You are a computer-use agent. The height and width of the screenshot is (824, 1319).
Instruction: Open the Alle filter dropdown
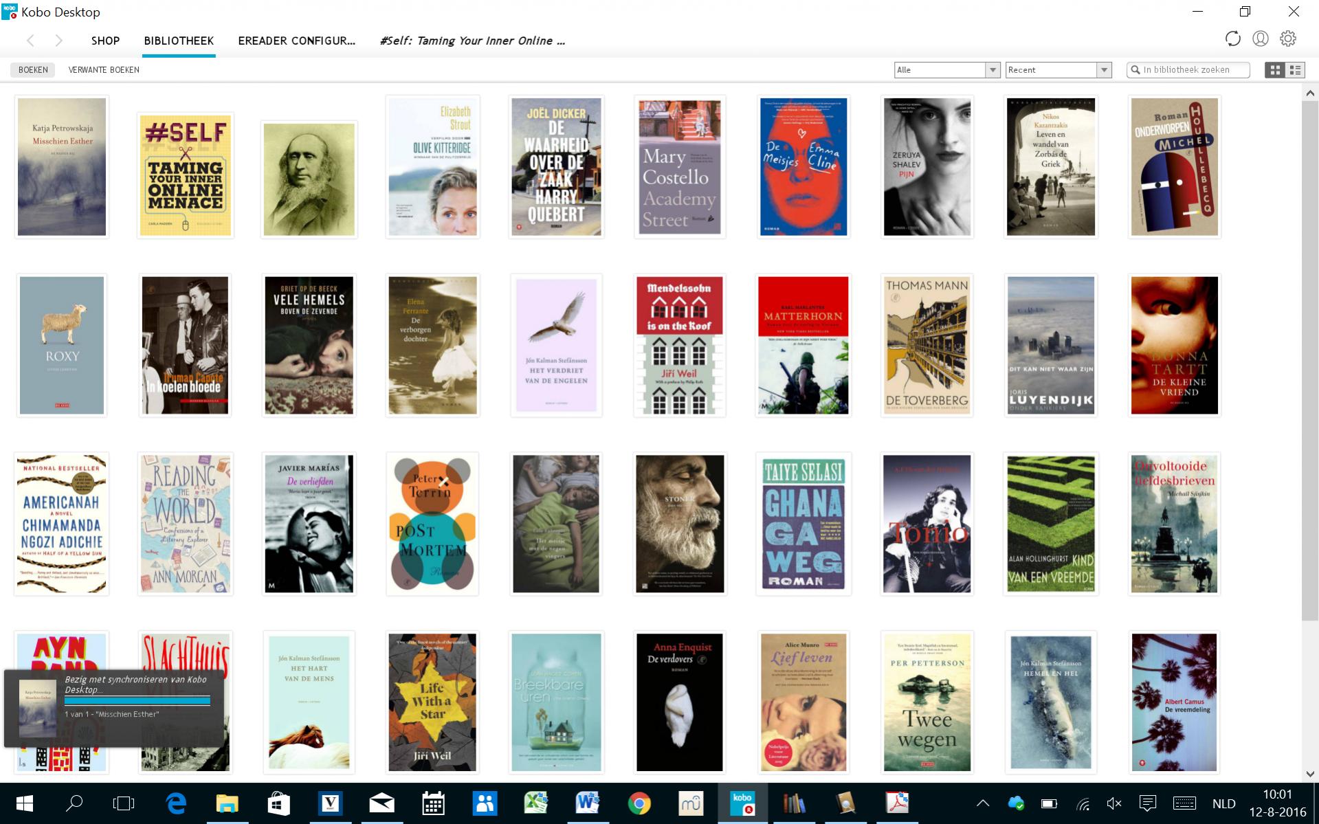946,69
